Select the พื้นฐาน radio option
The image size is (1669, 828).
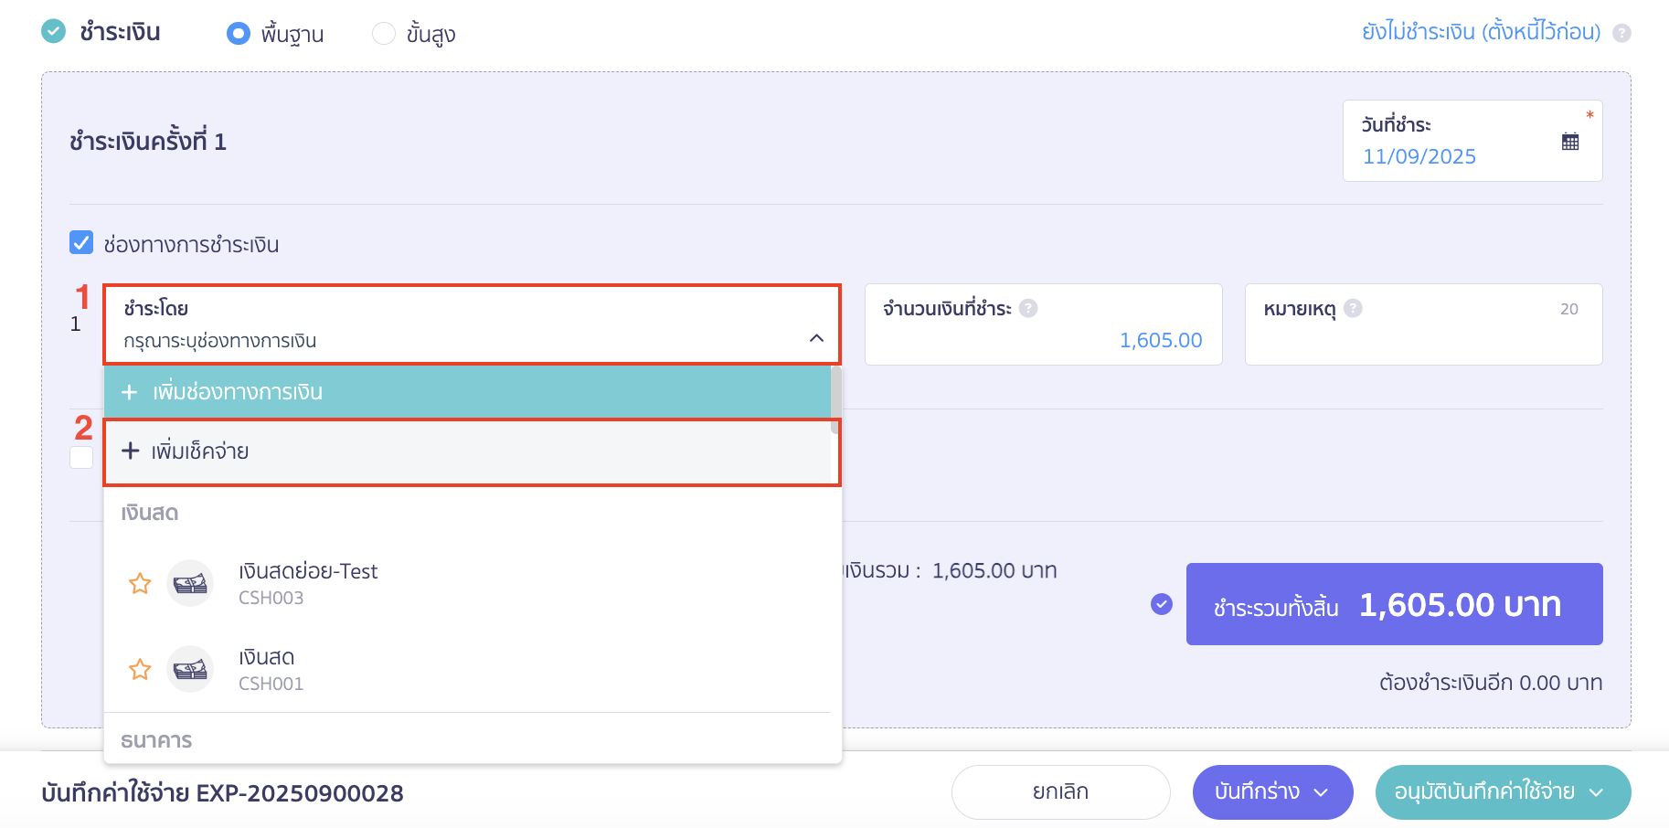[239, 34]
